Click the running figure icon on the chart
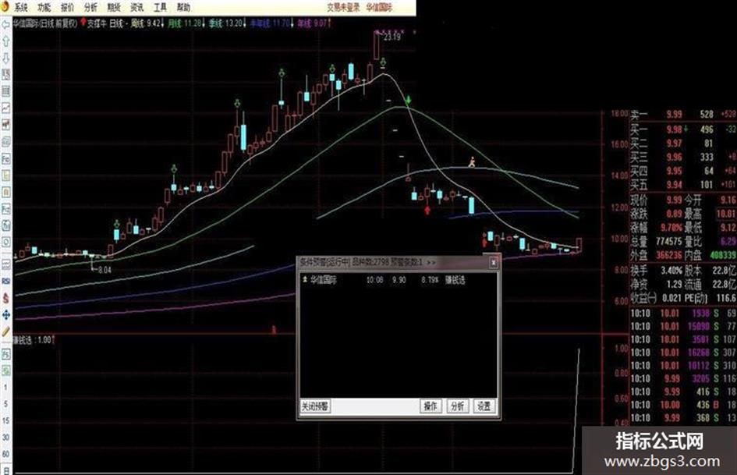Screen dimensions: 737x475 [471, 162]
